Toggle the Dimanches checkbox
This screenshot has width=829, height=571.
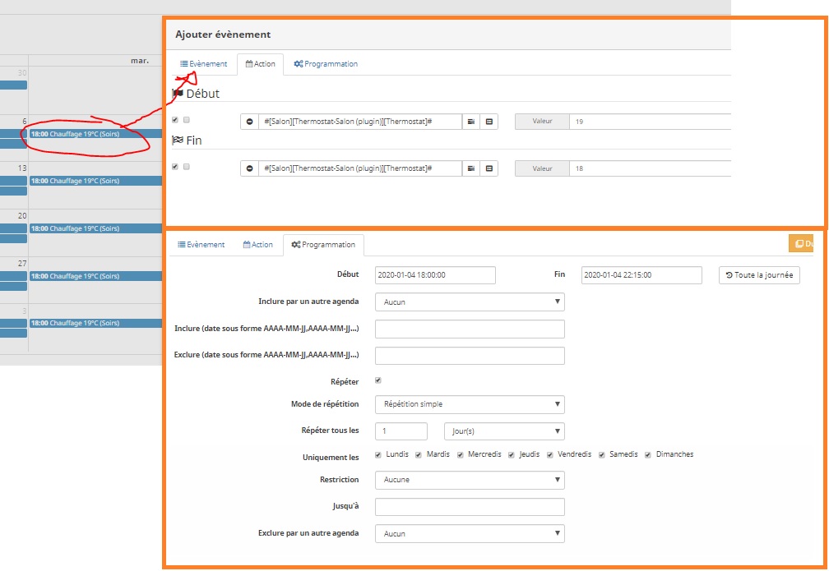[x=648, y=455]
